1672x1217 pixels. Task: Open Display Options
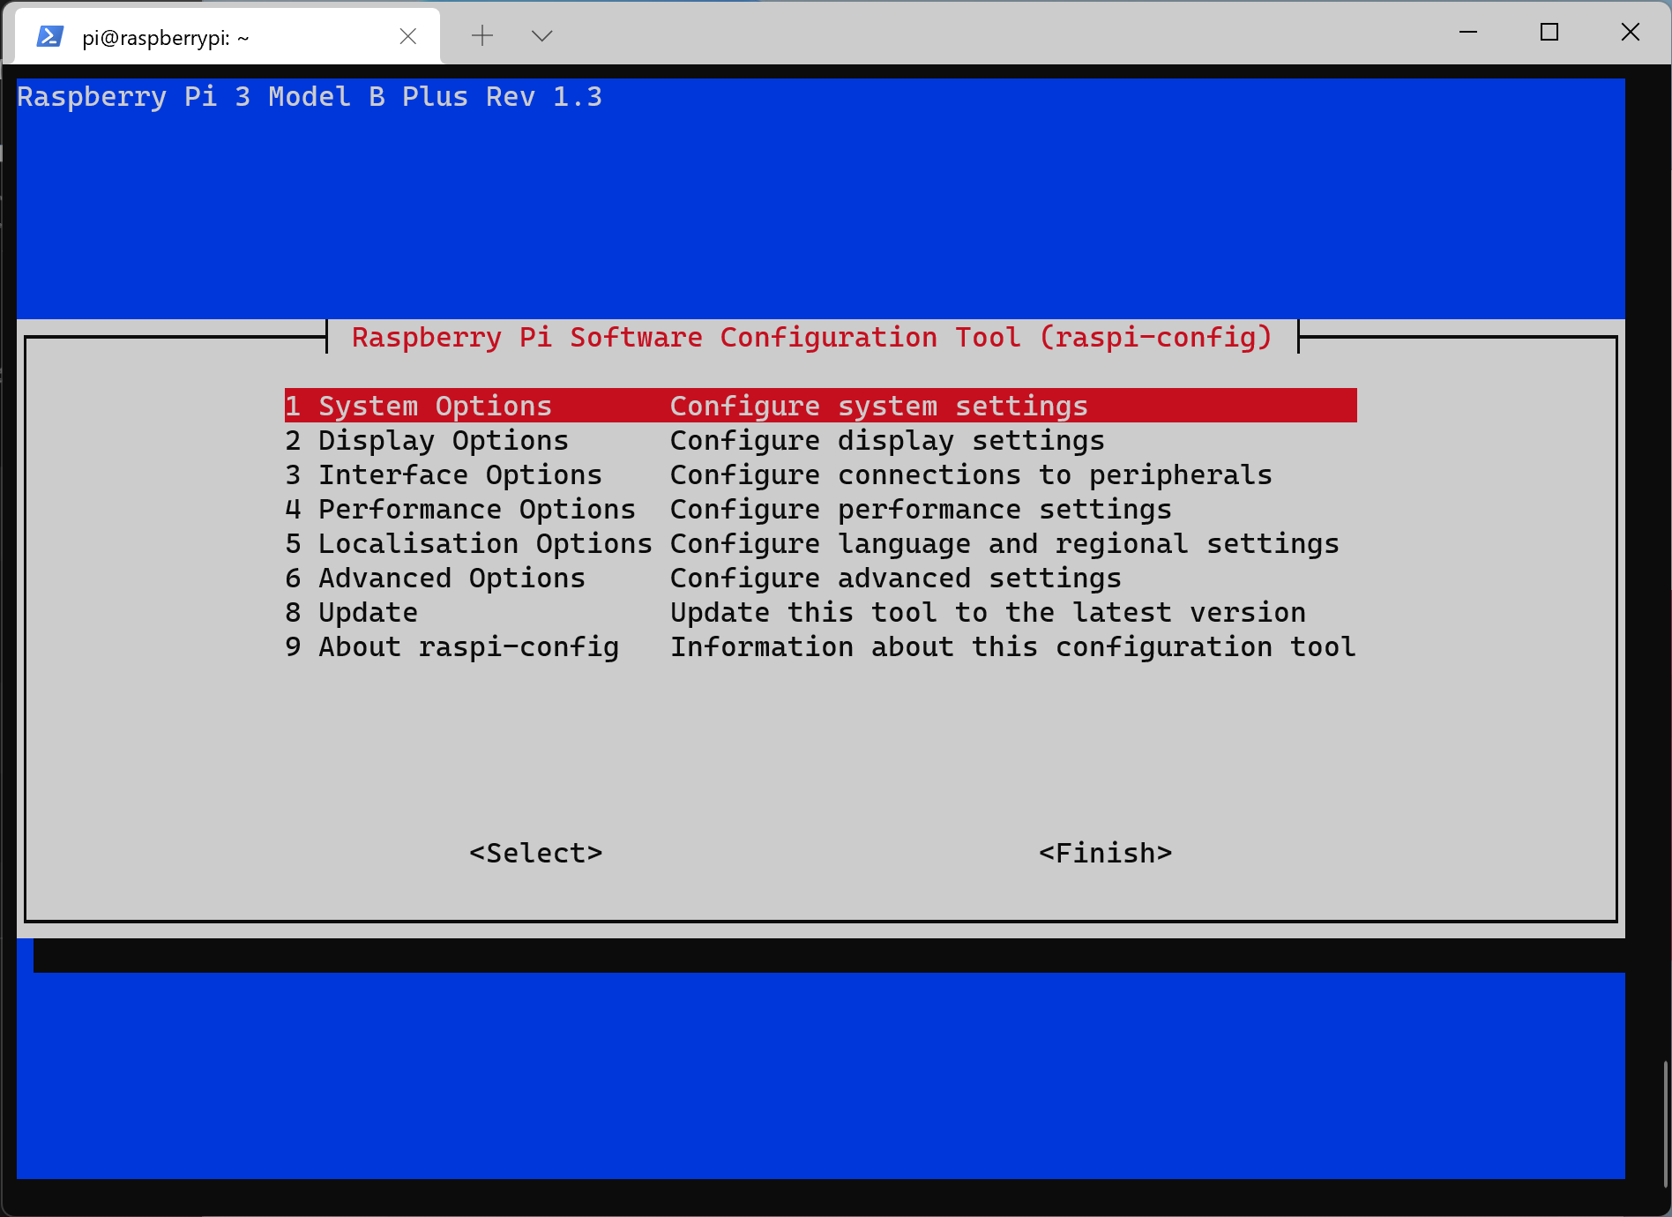[x=442, y=440]
